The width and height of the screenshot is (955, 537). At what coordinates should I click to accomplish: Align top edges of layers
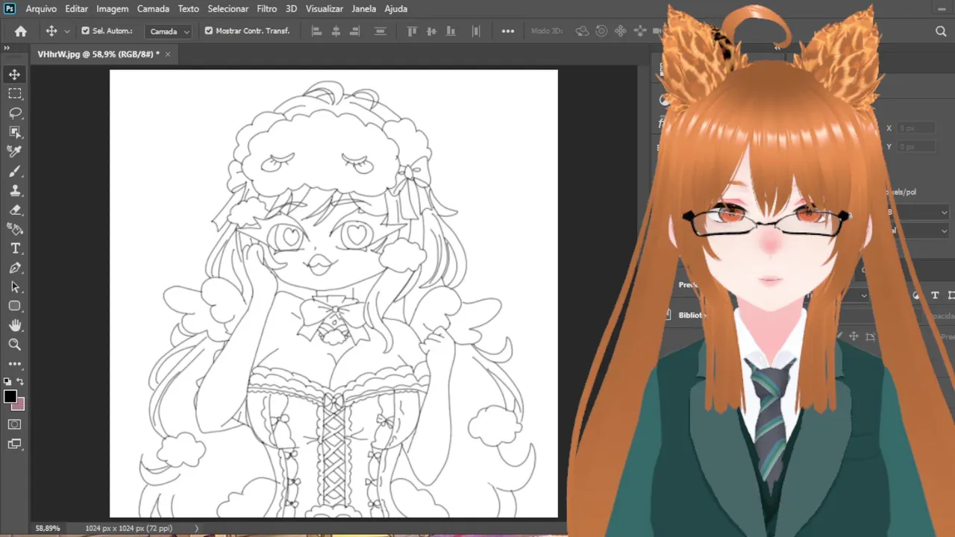tap(412, 31)
